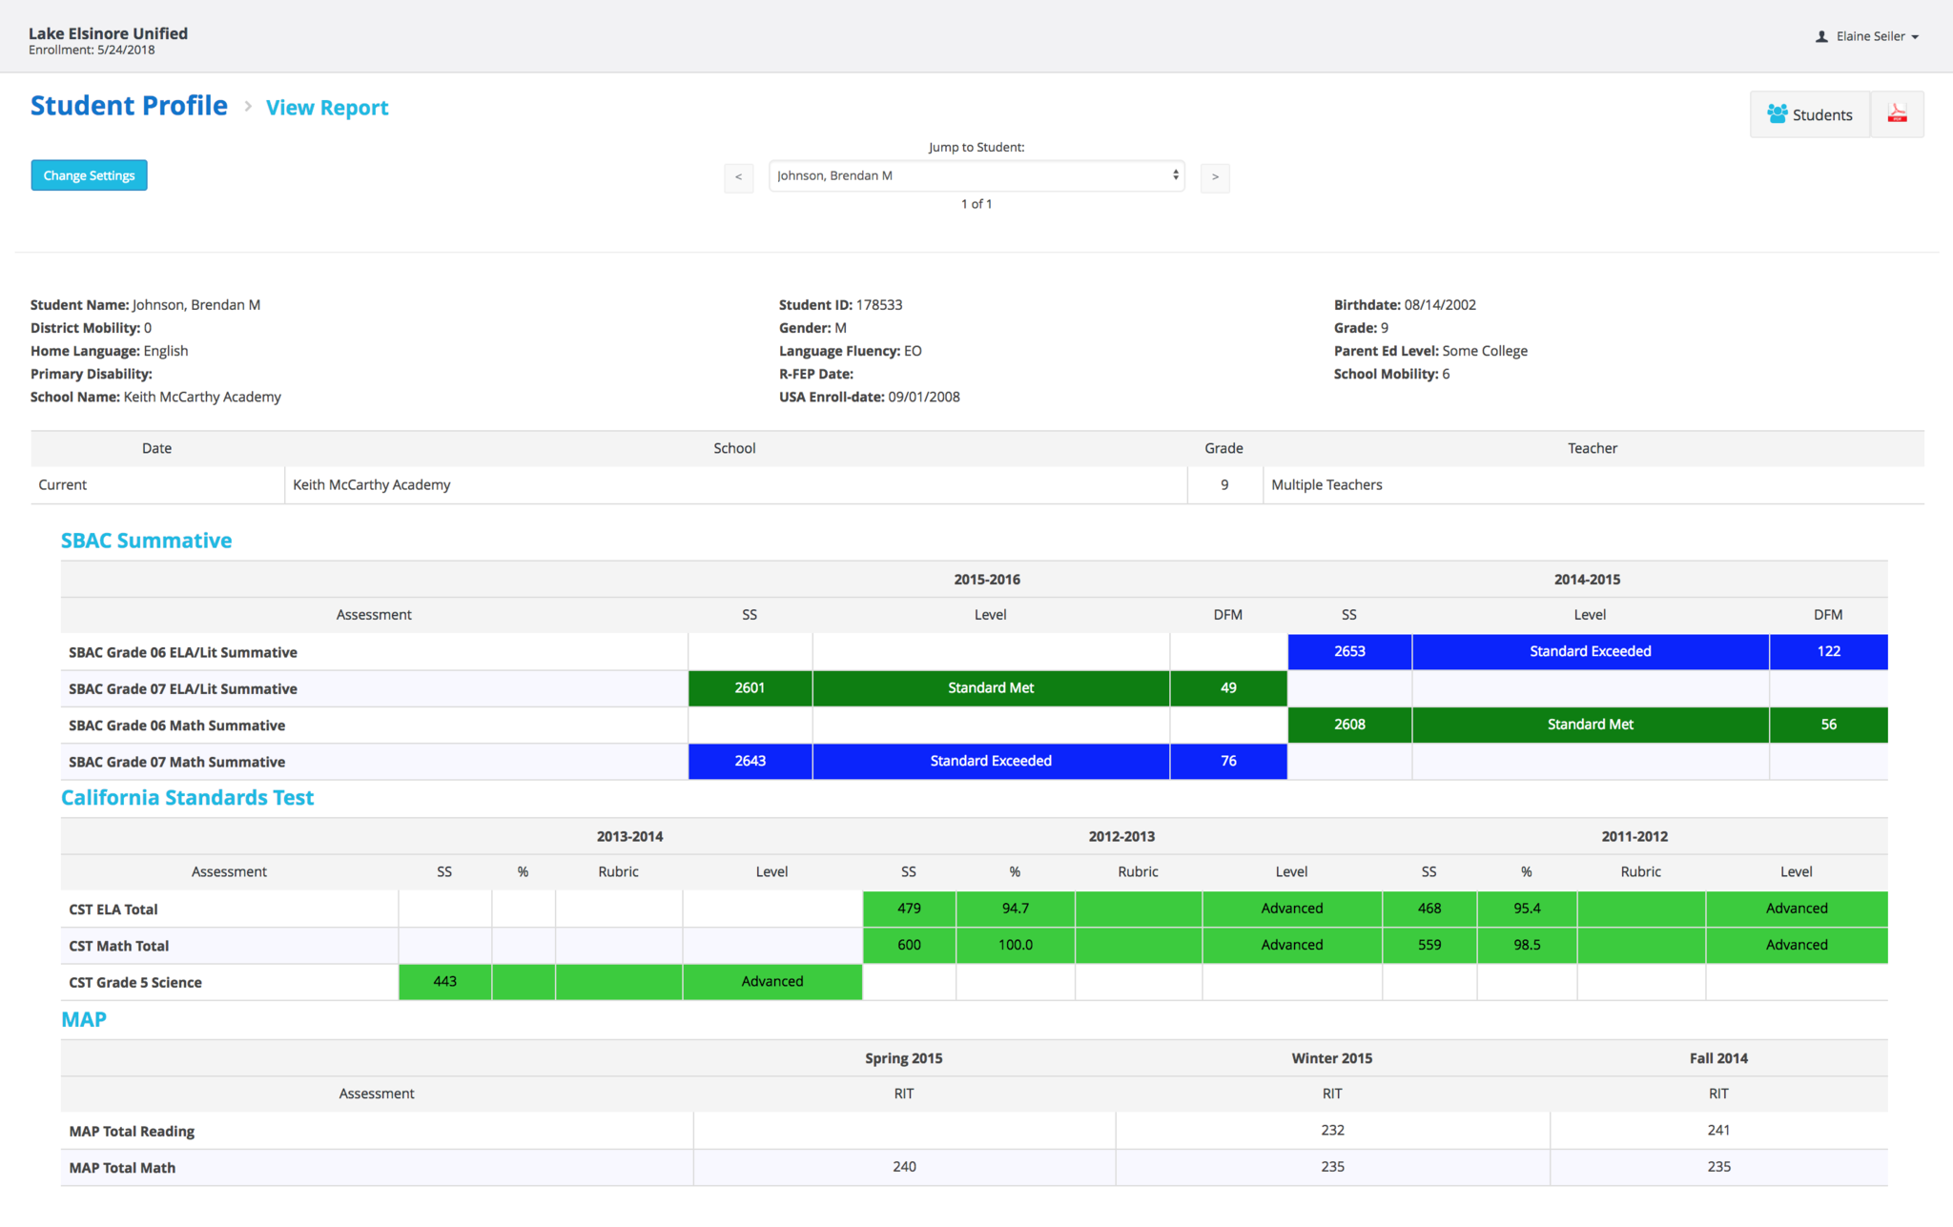The width and height of the screenshot is (1953, 1227).
Task: Click the Student Profile heading link
Action: [129, 106]
